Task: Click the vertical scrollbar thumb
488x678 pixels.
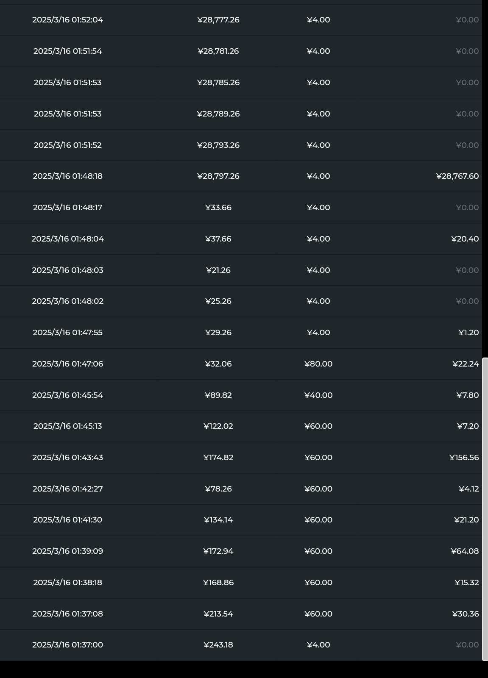Action: click(485, 508)
